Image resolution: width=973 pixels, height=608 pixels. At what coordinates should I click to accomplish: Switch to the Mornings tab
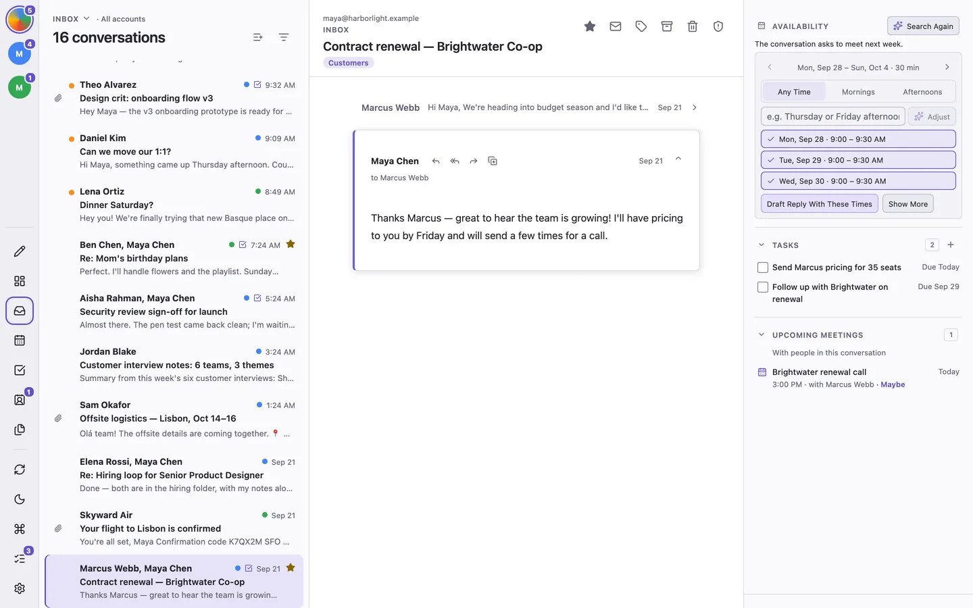(858, 92)
